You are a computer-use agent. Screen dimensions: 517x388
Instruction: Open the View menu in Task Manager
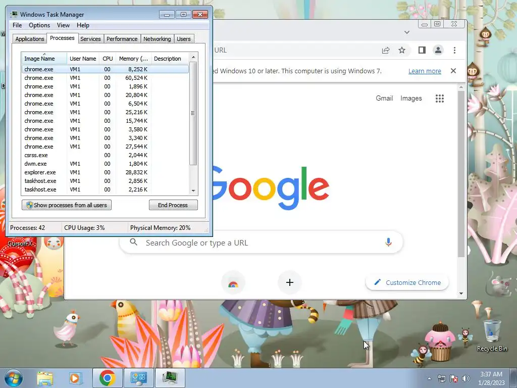click(63, 25)
